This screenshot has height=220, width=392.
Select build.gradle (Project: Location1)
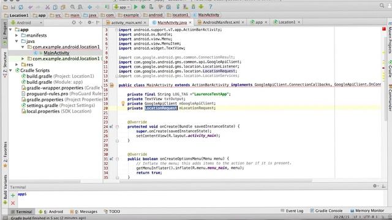tap(58, 76)
